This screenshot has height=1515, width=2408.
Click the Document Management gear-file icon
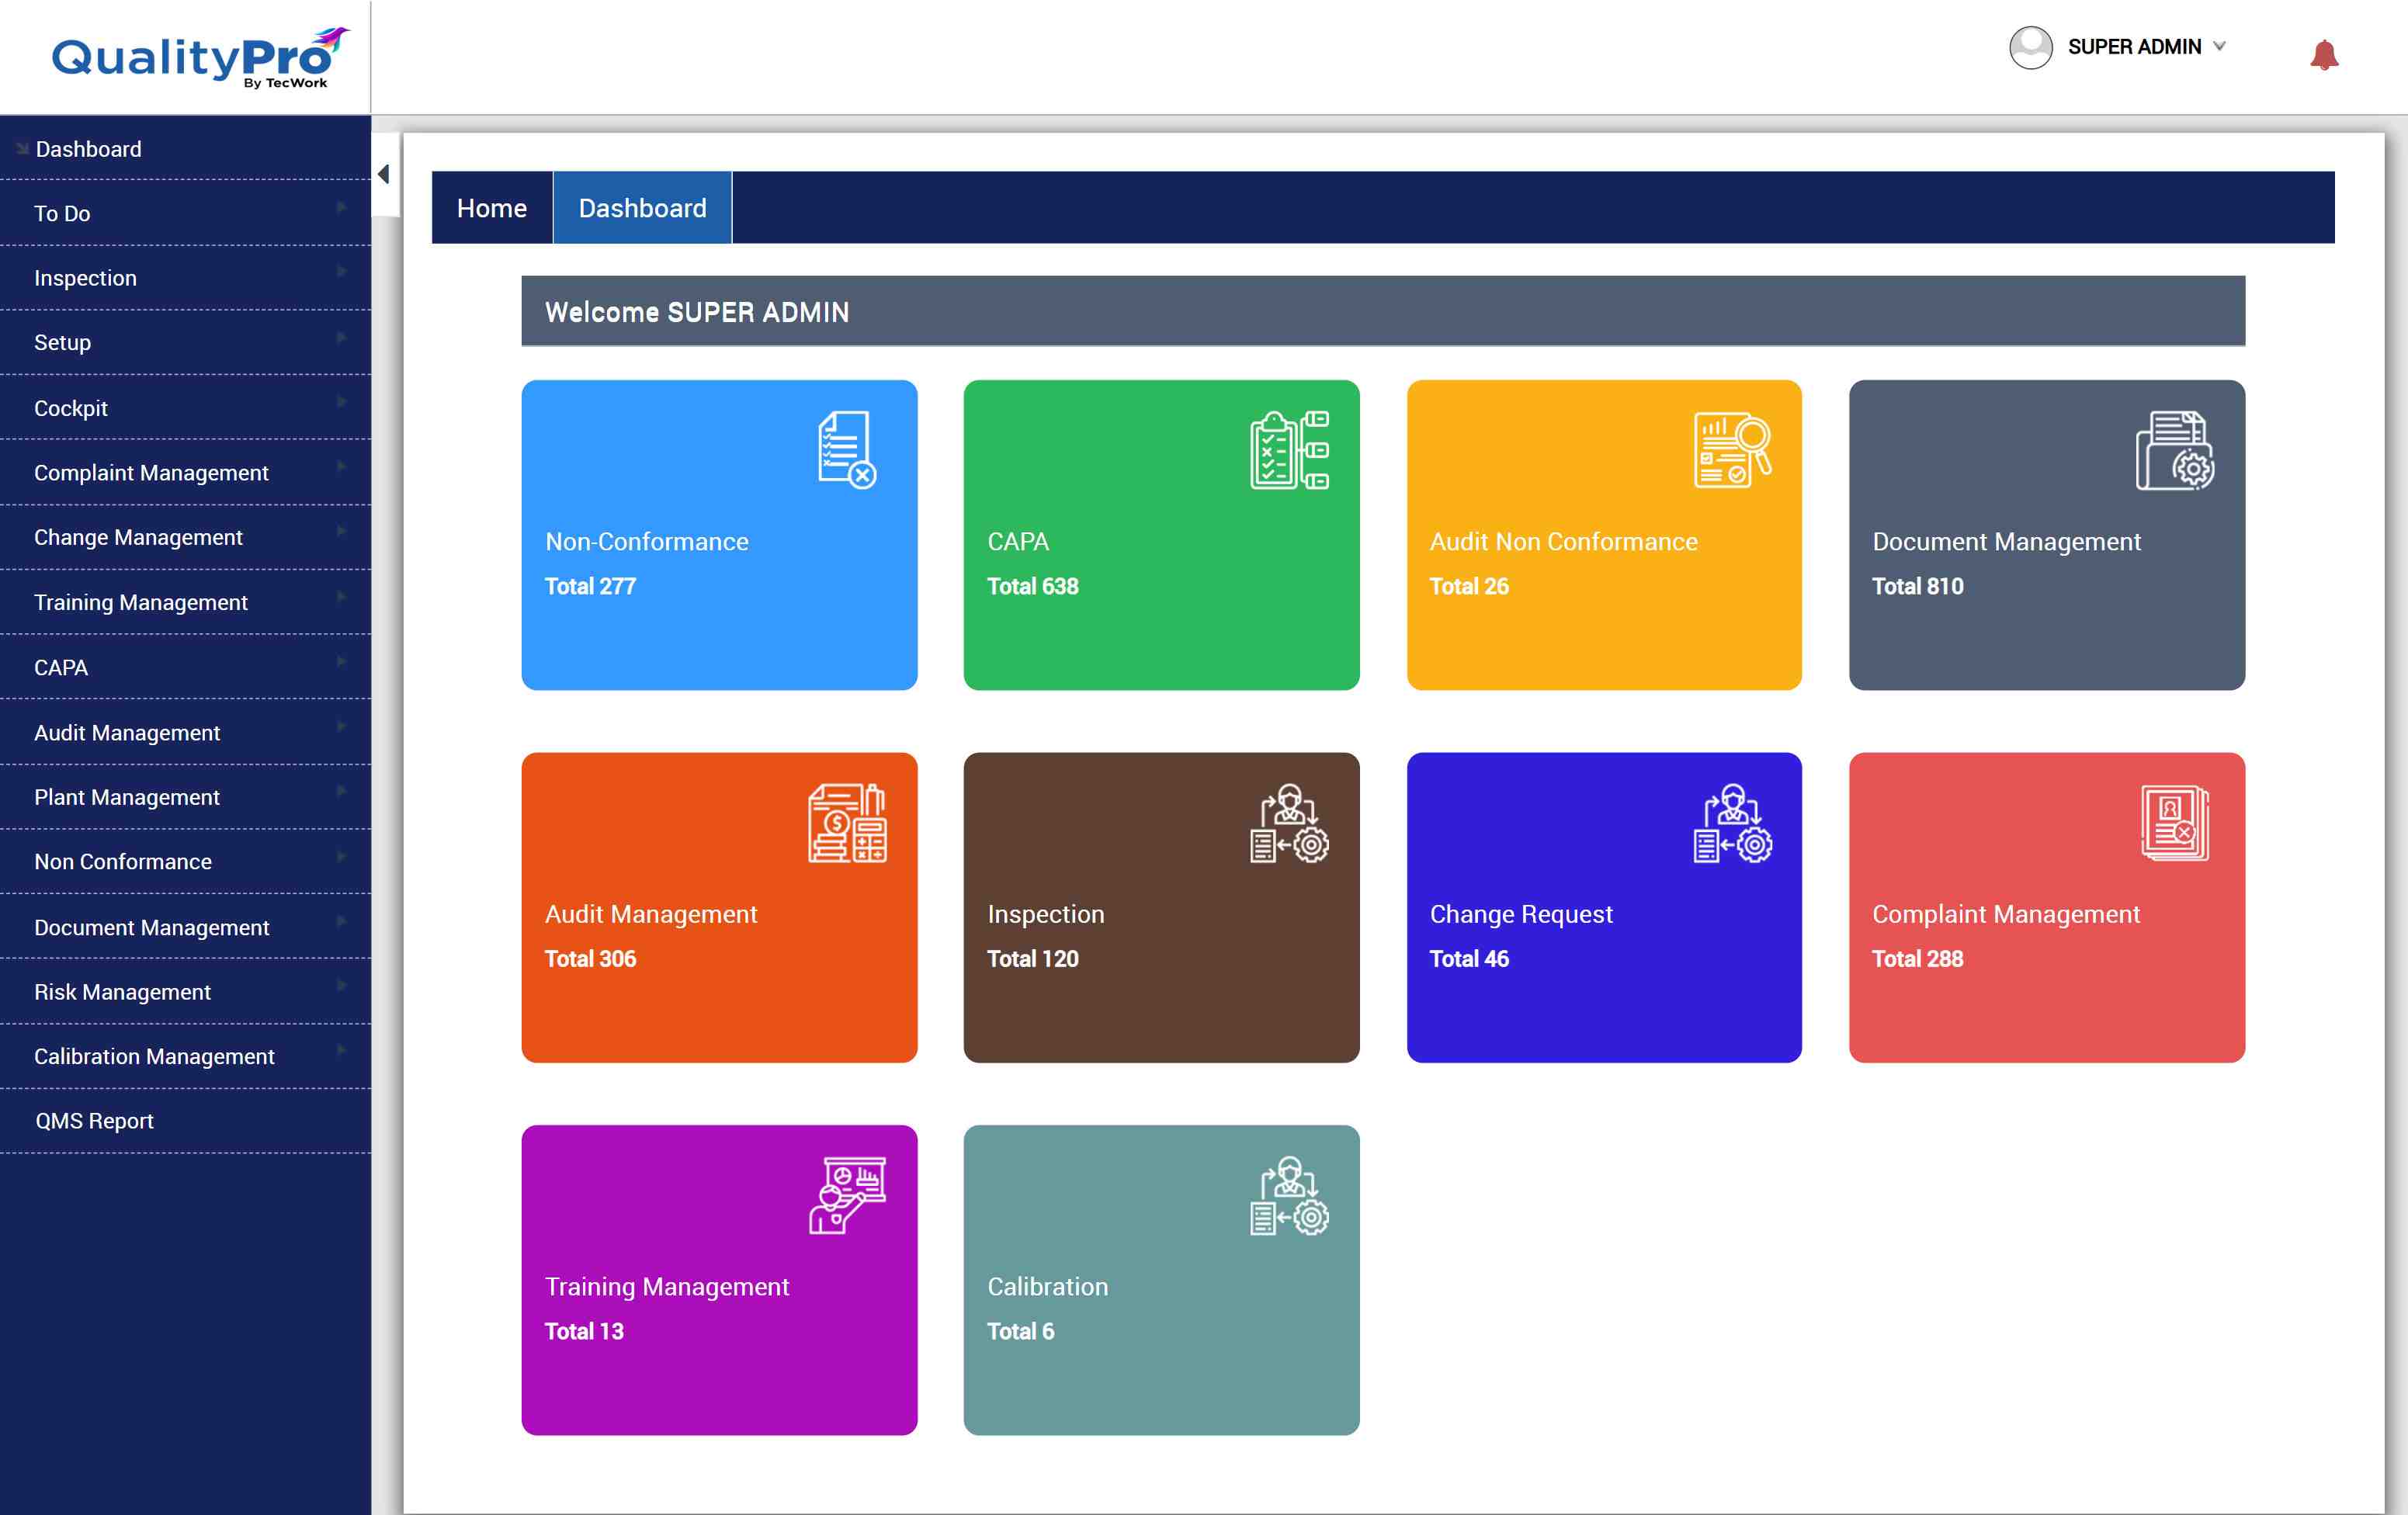pos(2174,449)
